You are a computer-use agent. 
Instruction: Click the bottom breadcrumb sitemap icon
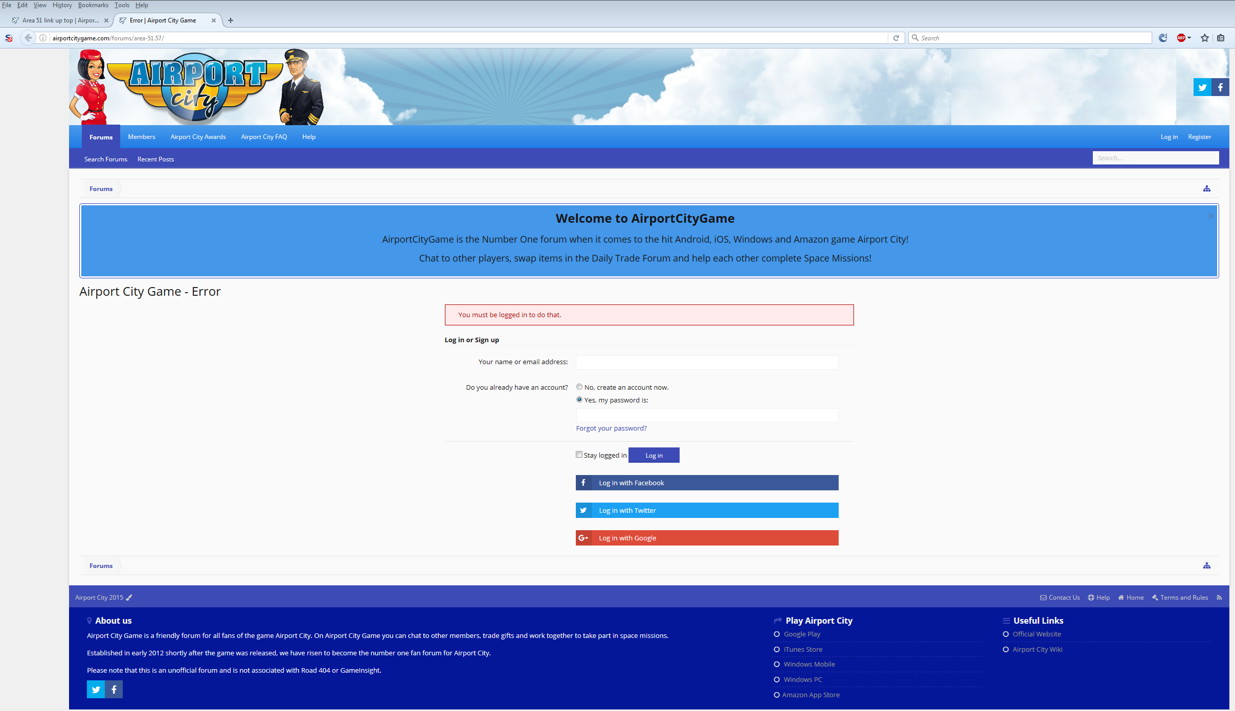click(1207, 565)
